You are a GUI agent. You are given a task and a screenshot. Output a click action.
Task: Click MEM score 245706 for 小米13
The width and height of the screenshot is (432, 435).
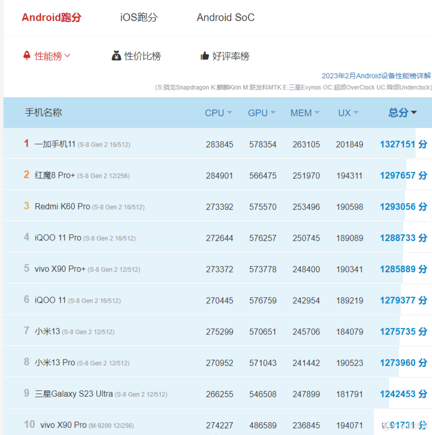pos(306,332)
